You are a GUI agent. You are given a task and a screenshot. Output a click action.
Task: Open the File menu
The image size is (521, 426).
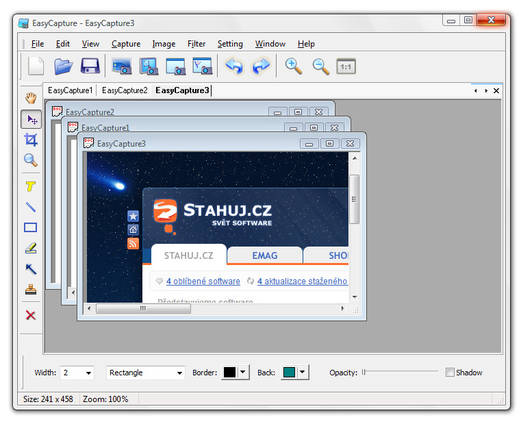point(38,44)
